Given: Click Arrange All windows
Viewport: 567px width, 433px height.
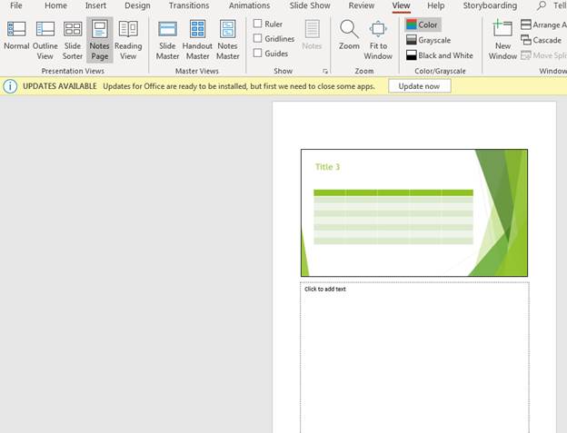Looking at the screenshot, I should [x=543, y=25].
